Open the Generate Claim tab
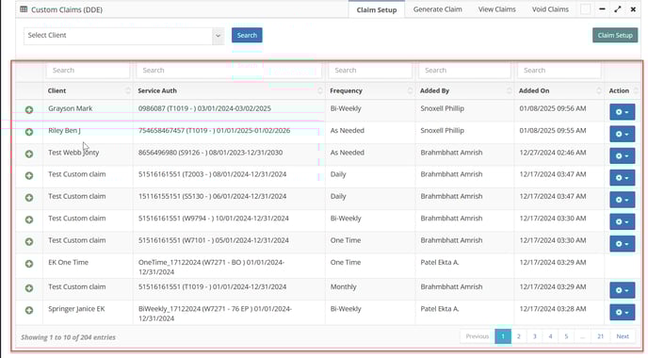 (x=438, y=9)
